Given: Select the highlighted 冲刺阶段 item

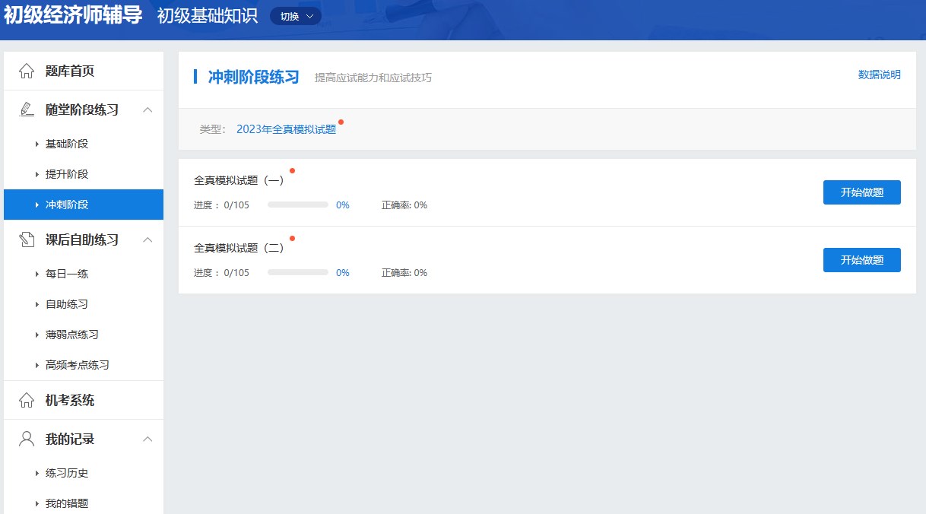Looking at the screenshot, I should click(x=67, y=205).
